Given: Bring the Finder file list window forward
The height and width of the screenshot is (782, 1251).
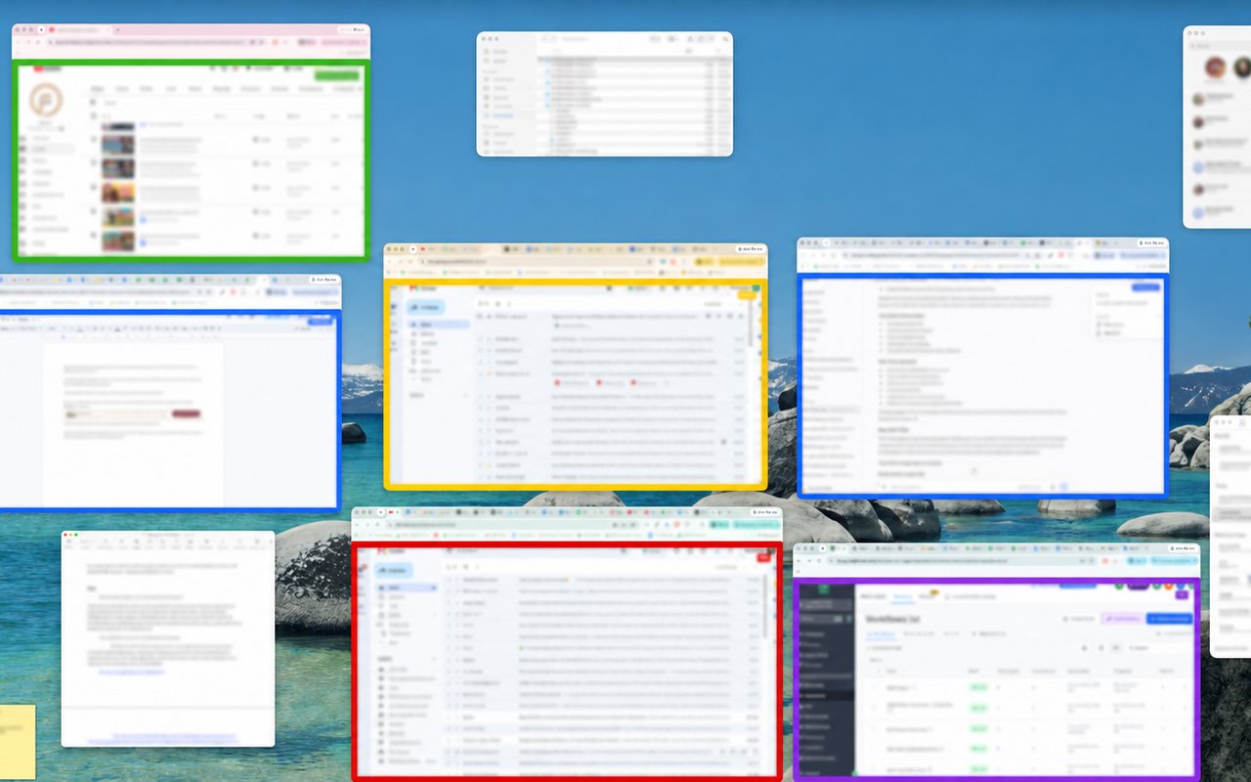Looking at the screenshot, I should pyautogui.click(x=604, y=94).
